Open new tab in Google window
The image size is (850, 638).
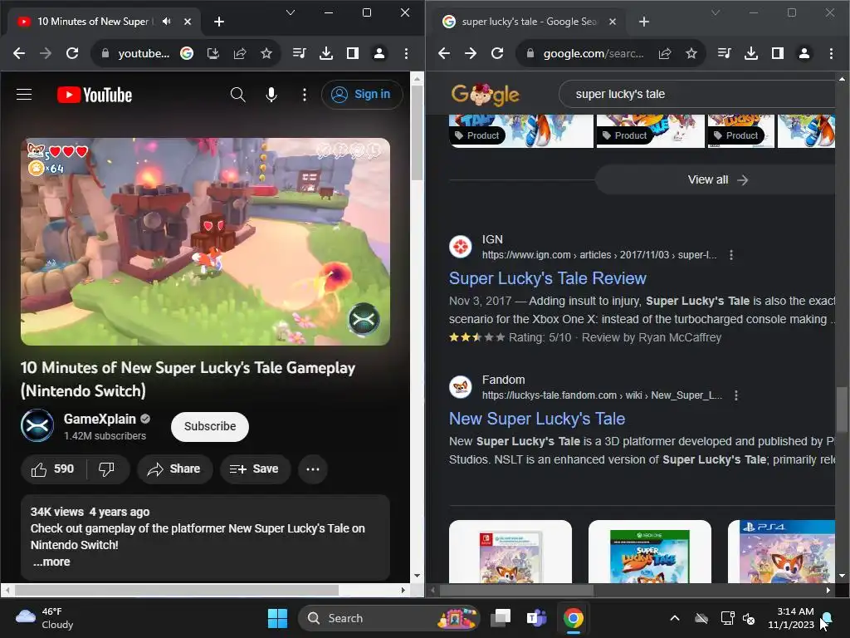click(x=644, y=22)
